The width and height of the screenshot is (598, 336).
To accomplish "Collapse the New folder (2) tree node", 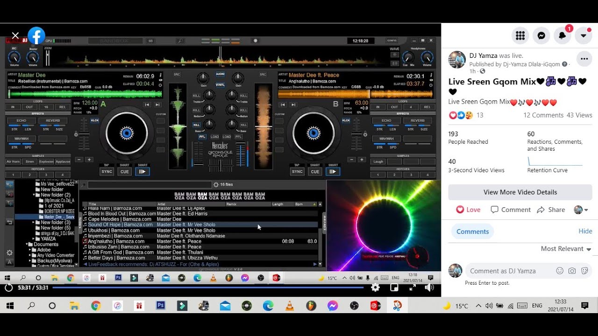I will (x=34, y=195).
